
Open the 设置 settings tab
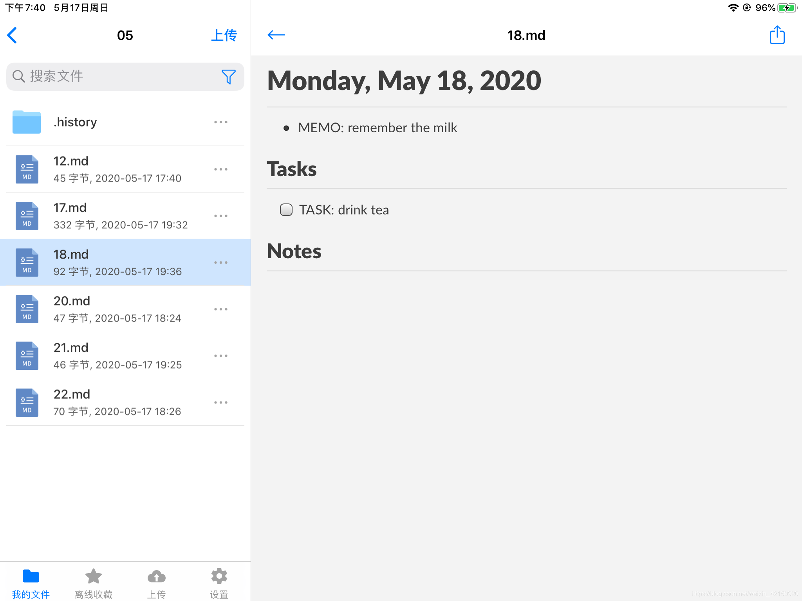click(219, 583)
